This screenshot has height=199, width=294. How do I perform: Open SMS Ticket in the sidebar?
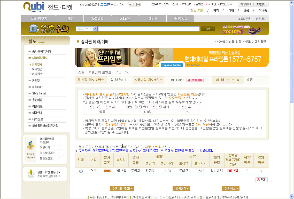tap(39, 93)
